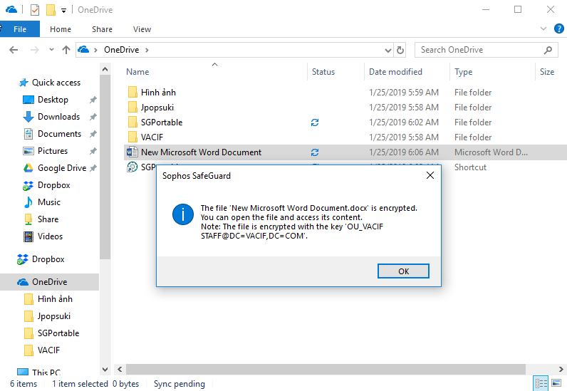567x391 pixels.
Task: Open the recent locations dropdown arrow
Action: click(51, 50)
